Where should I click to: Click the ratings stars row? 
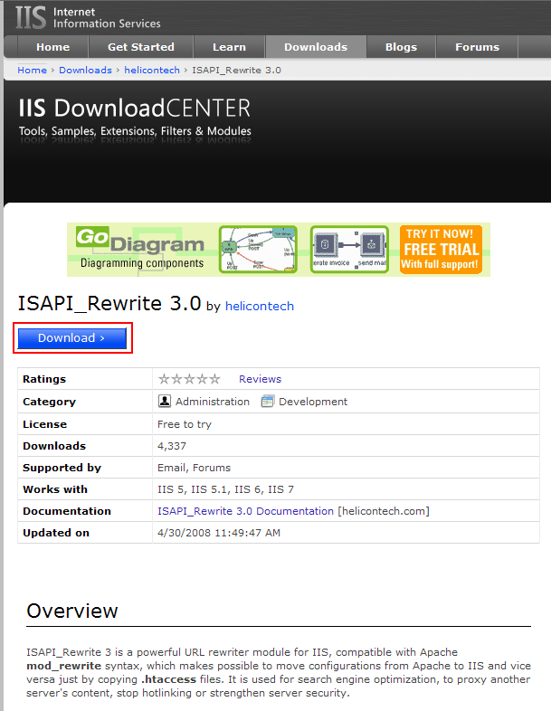(189, 379)
